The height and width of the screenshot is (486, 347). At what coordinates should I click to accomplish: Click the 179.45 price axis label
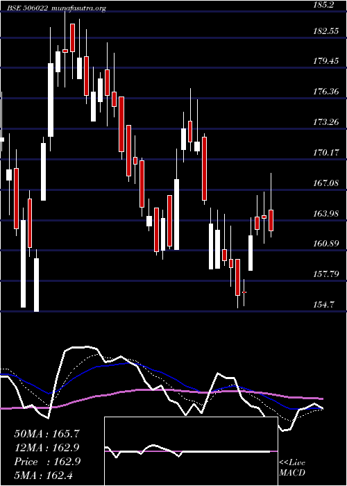[326, 61]
